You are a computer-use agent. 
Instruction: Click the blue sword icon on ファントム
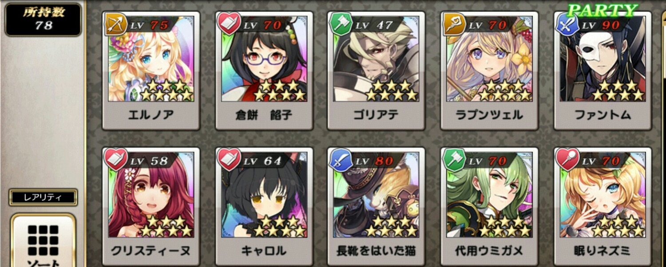567,24
